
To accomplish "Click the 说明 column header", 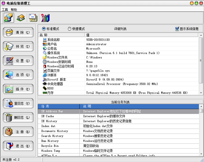I will click(139, 107).
